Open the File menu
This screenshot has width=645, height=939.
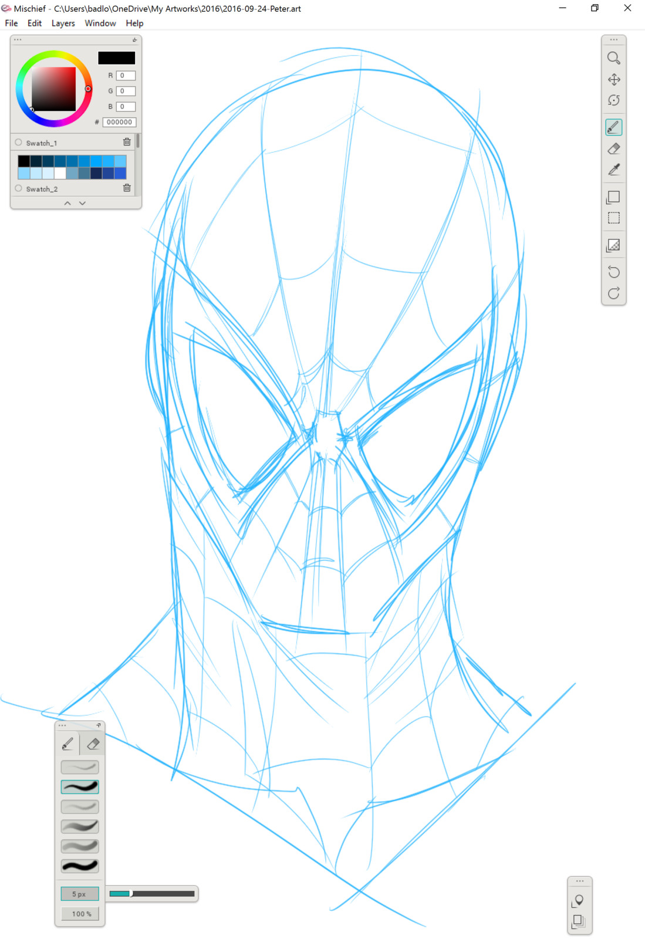[11, 23]
